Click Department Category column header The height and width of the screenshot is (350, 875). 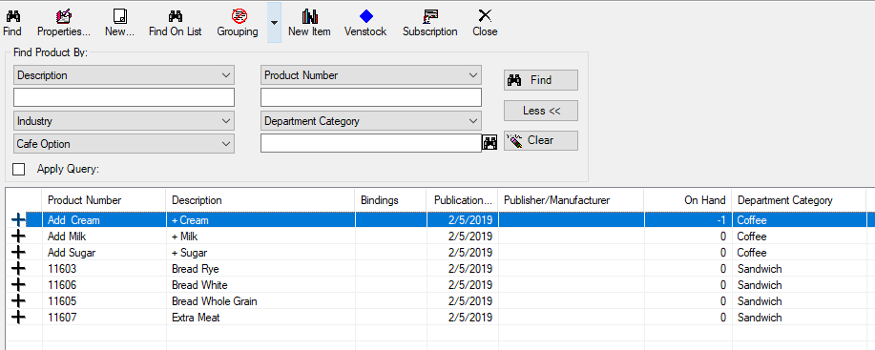(799, 200)
